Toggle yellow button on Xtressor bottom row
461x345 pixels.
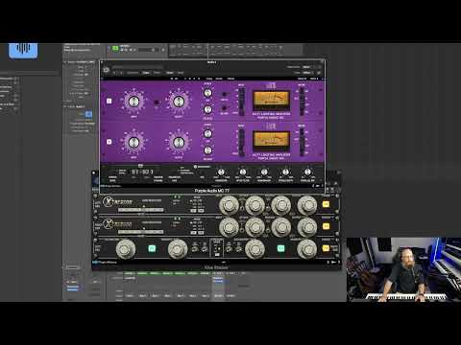pyautogui.click(x=326, y=248)
